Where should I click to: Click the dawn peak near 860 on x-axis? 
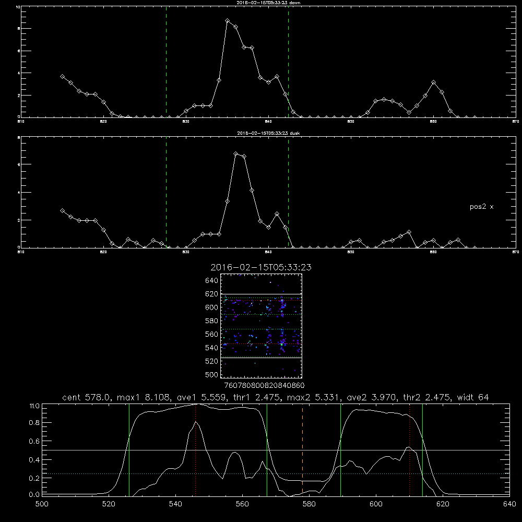coord(433,82)
